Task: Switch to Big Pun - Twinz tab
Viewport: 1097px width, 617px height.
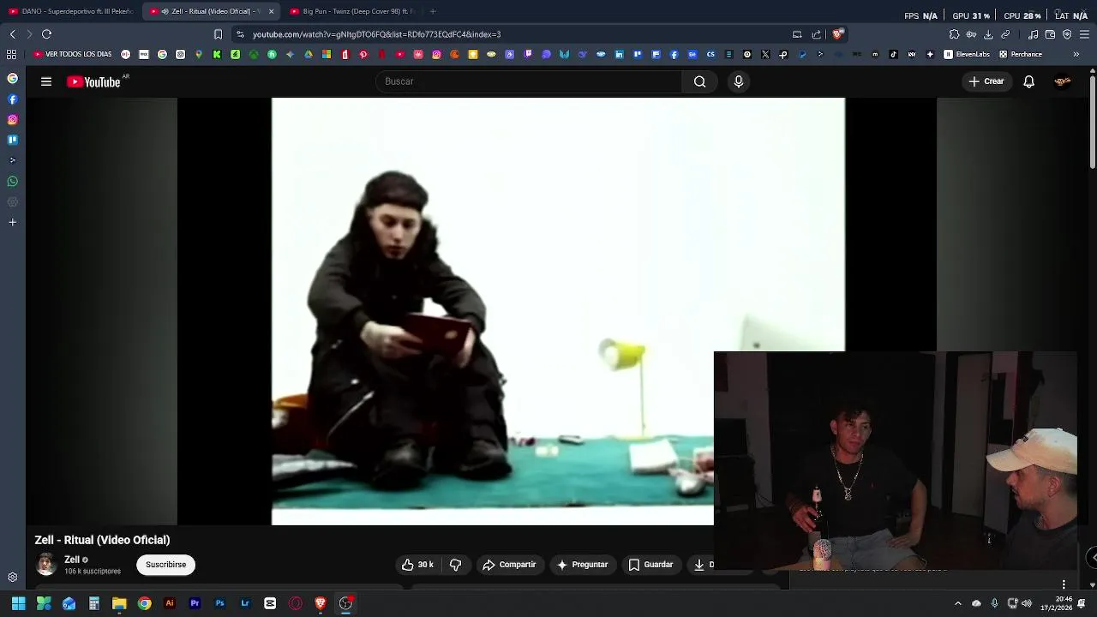Action: pyautogui.click(x=351, y=11)
